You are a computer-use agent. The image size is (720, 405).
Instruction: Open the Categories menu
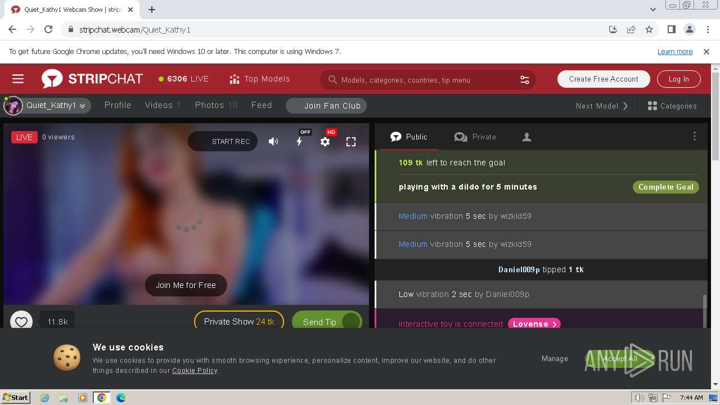672,106
